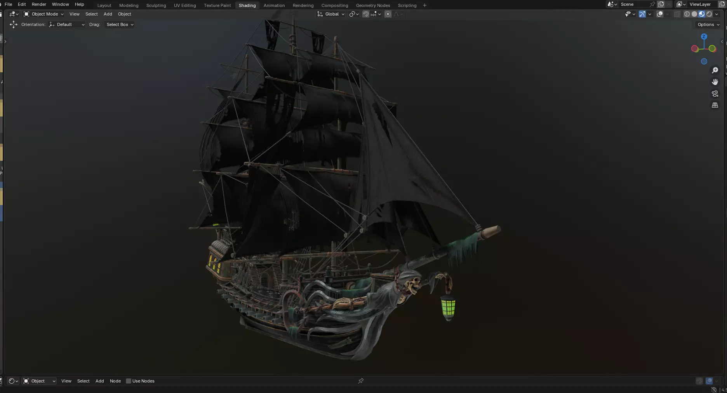
Task: Expand the viewport toolbar arrow
Action: [x=5, y=42]
